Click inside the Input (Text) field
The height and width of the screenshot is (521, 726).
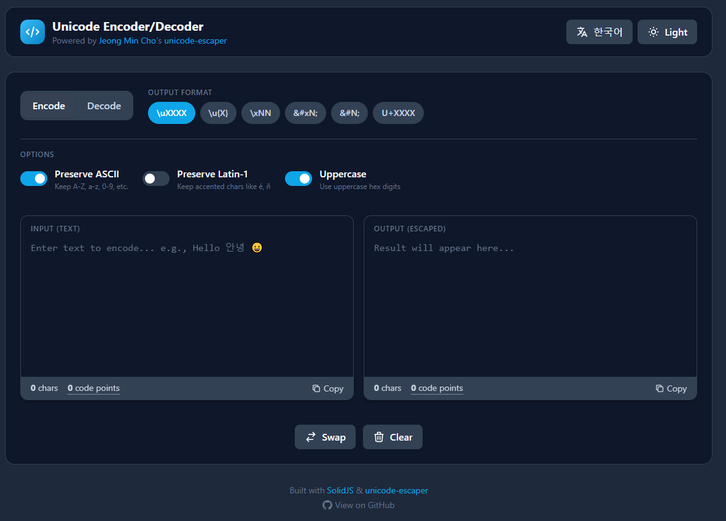click(184, 295)
